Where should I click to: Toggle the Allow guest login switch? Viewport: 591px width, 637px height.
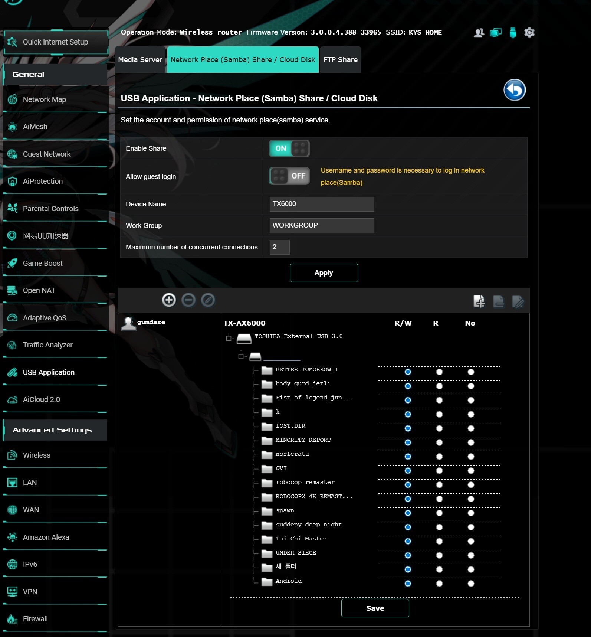[x=289, y=176]
